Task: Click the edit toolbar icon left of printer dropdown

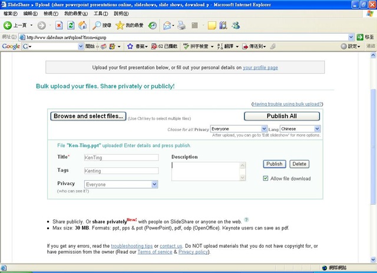Action: click(194, 25)
